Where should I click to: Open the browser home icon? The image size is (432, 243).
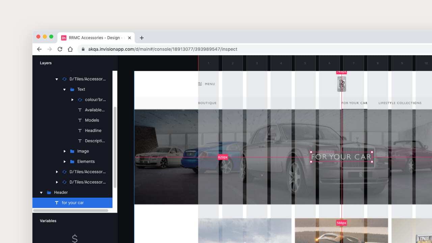coord(70,49)
